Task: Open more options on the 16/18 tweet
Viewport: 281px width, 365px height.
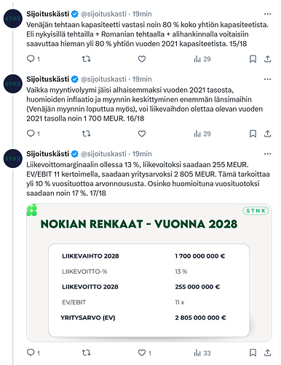Action: [x=267, y=79]
